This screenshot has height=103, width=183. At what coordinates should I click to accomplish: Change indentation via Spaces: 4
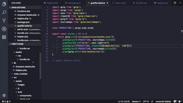tap(136, 102)
